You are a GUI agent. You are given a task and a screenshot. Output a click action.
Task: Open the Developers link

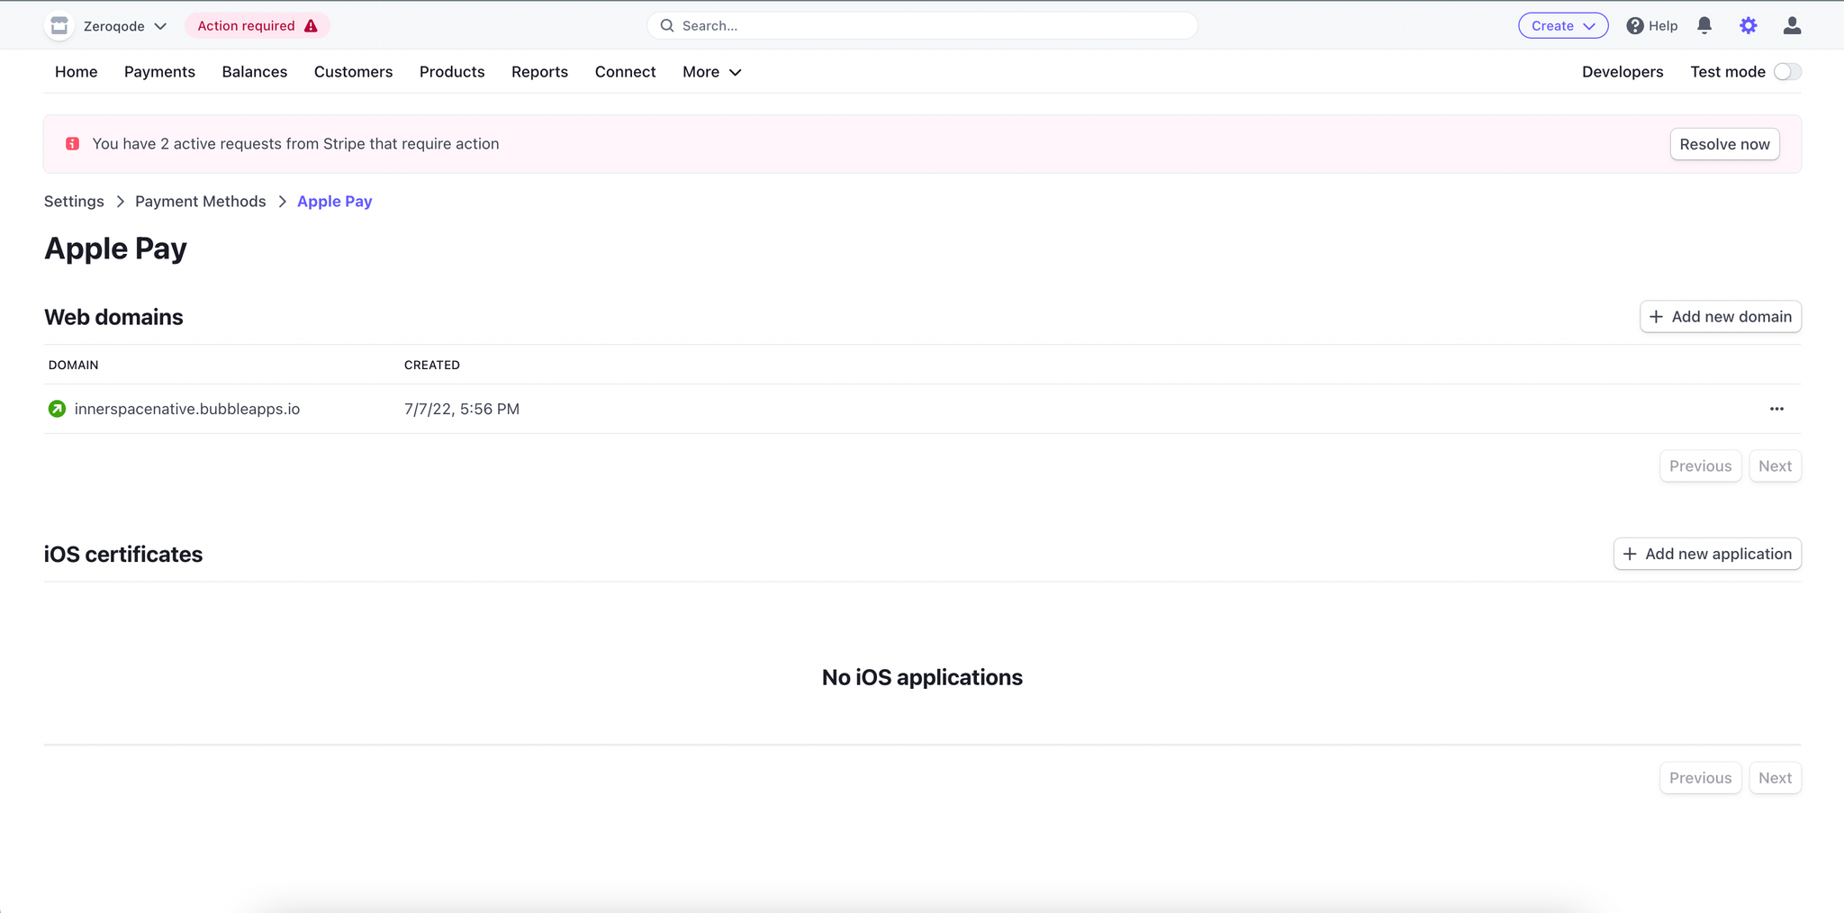[1623, 72]
